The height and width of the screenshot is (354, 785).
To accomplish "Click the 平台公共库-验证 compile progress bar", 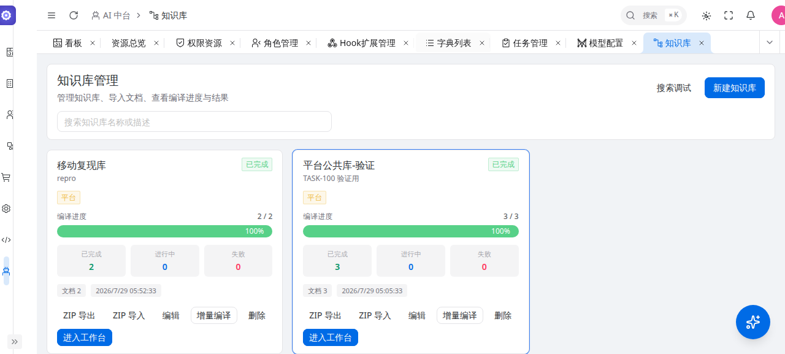I will coord(411,231).
